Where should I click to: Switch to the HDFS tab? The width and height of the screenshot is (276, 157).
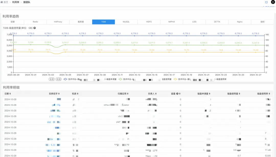[148, 22]
